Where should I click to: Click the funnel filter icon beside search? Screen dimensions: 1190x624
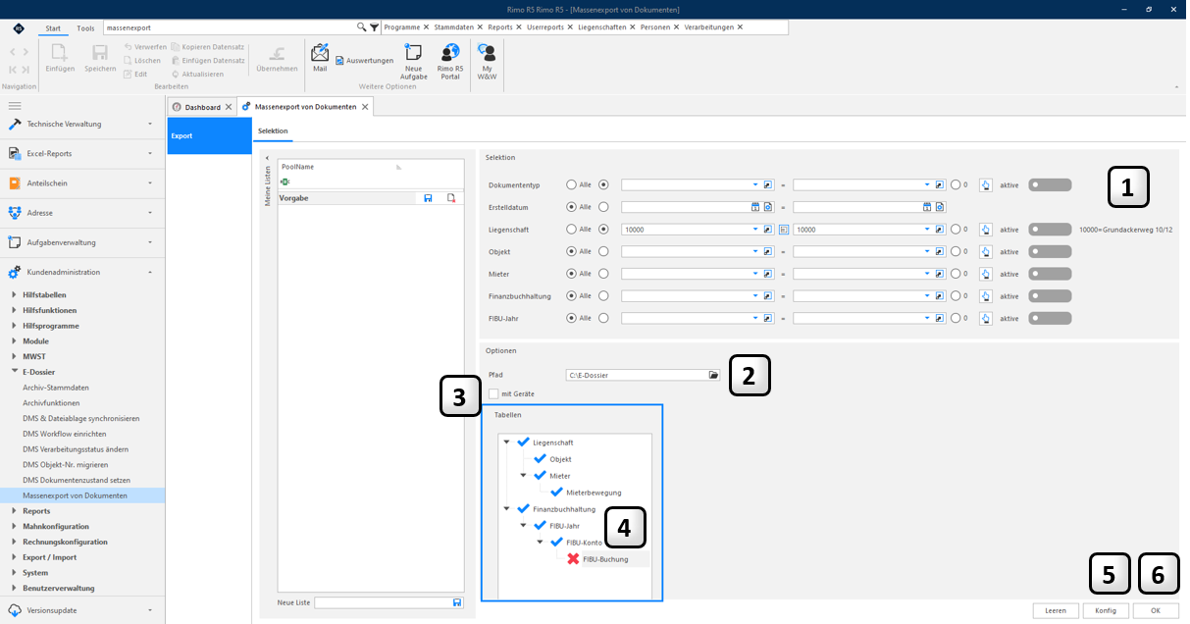[374, 28]
